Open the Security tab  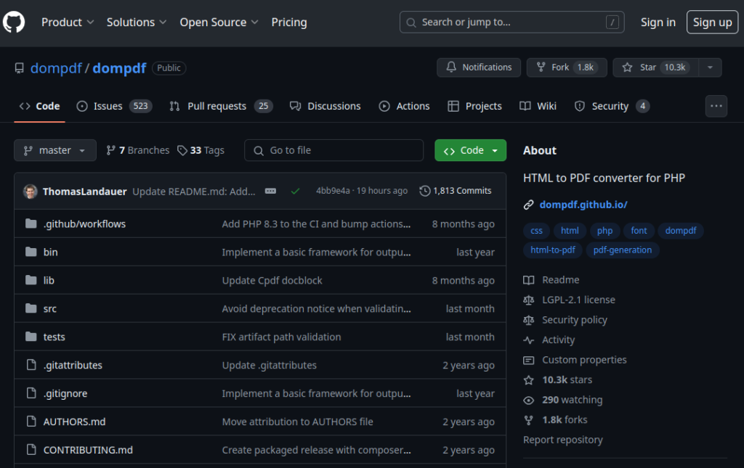(x=612, y=106)
